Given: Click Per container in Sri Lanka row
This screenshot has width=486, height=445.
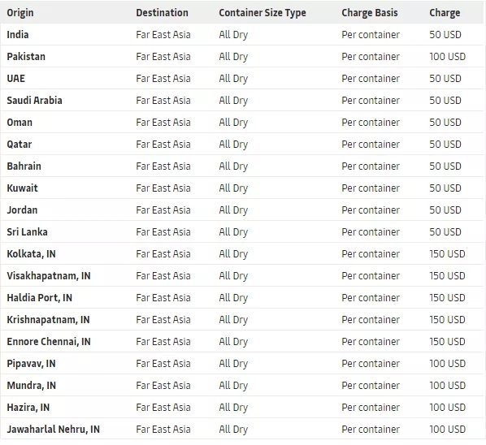Looking at the screenshot, I should (371, 232).
